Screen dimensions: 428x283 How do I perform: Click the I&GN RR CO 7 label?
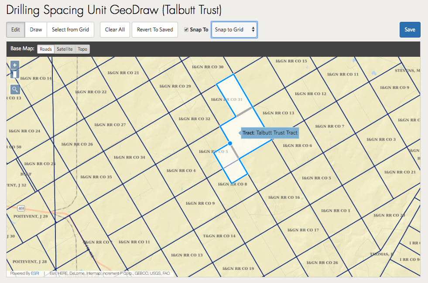pyautogui.click(x=330, y=126)
